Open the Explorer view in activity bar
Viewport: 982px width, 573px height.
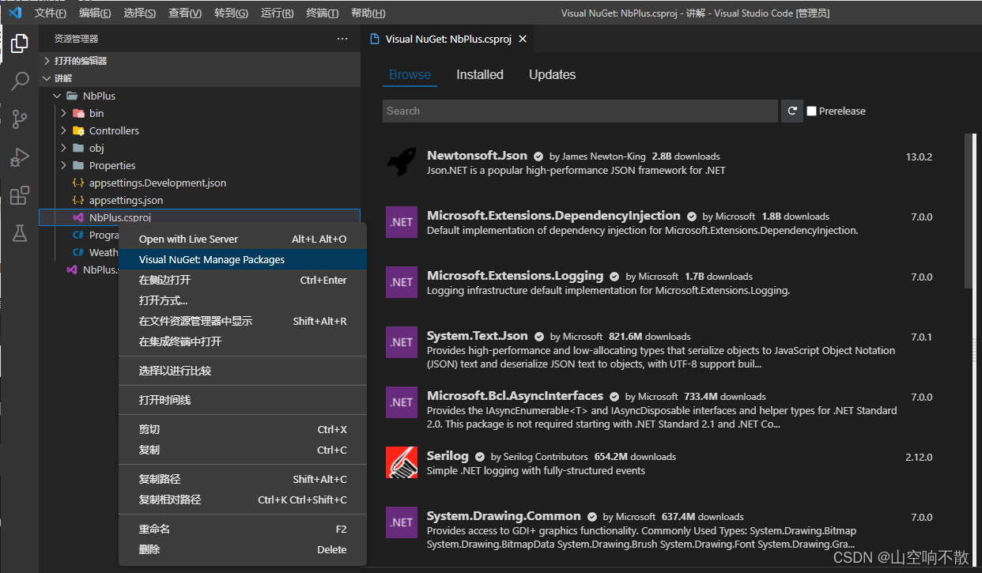20,43
